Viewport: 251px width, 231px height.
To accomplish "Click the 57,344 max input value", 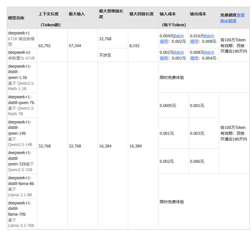I will [75, 46].
